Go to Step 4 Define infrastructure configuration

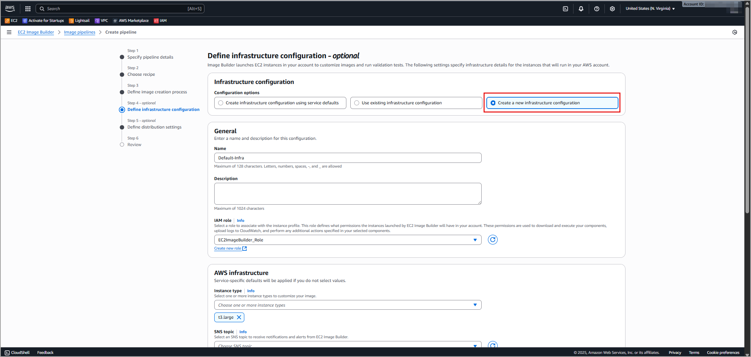point(163,109)
